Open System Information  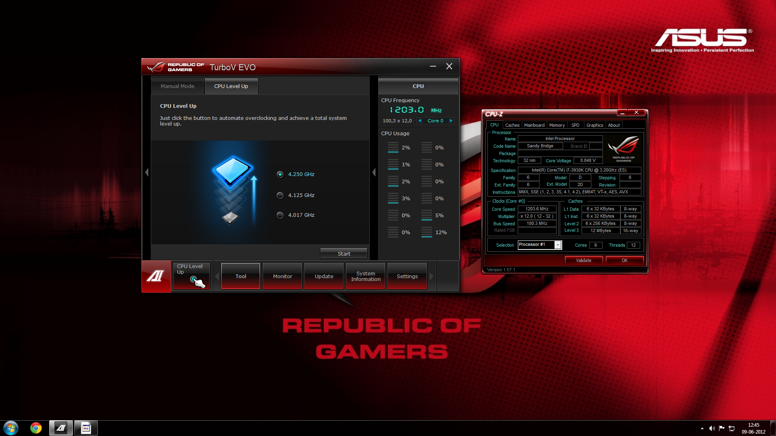point(366,276)
